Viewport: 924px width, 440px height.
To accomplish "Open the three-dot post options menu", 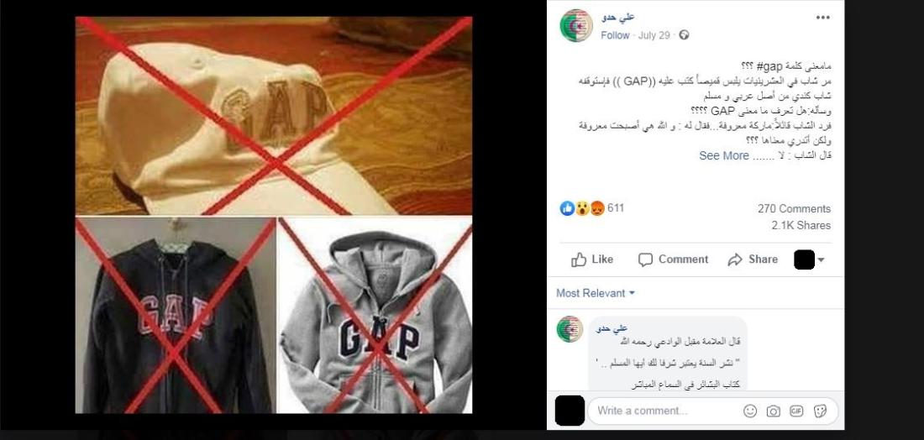I will [822, 18].
